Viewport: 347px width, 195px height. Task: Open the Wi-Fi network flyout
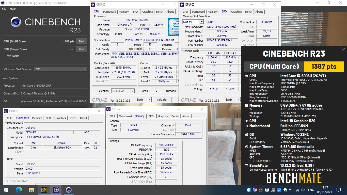pos(298,190)
